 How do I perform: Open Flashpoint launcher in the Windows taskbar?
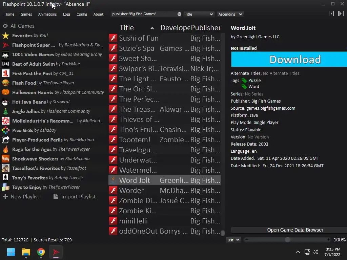tap(56, 252)
